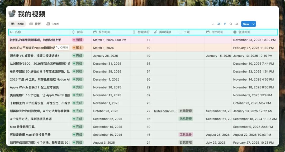Open the 标题字符 column header menu
The image size is (285, 152).
pyautogui.click(x=141, y=32)
